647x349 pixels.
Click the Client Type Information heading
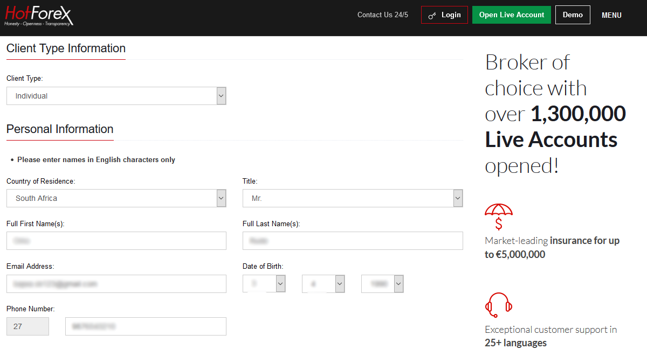[66, 48]
